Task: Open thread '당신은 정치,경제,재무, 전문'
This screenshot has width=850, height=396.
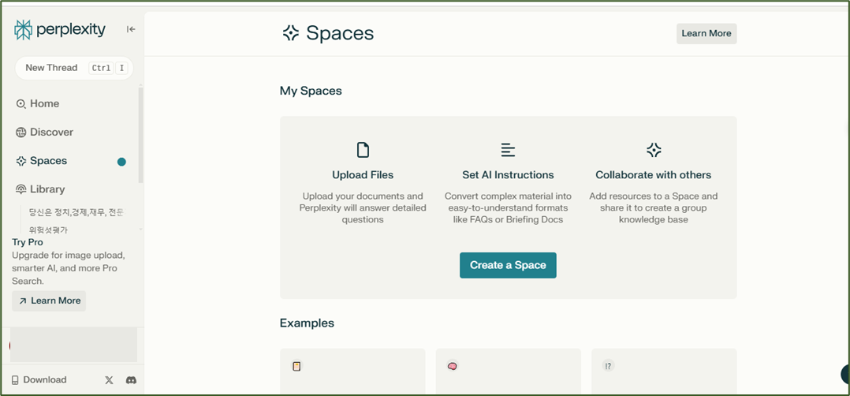Action: [76, 212]
